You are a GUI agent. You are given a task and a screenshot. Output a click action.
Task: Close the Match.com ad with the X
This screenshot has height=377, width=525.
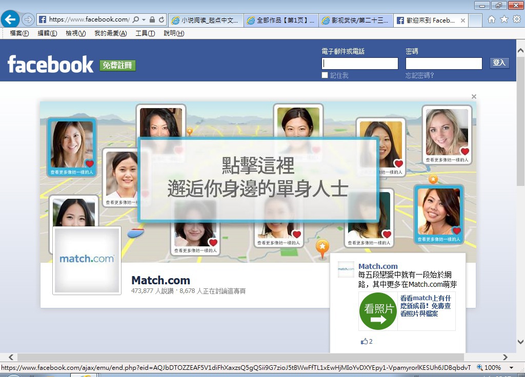tap(474, 97)
